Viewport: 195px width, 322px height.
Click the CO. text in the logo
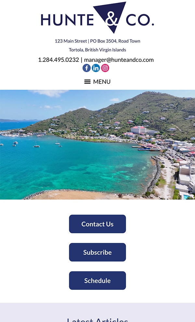click(140, 20)
